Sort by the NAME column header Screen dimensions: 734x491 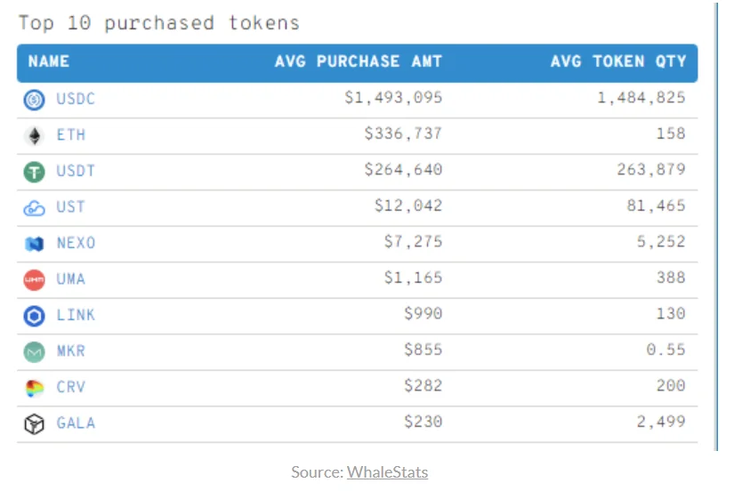(49, 61)
